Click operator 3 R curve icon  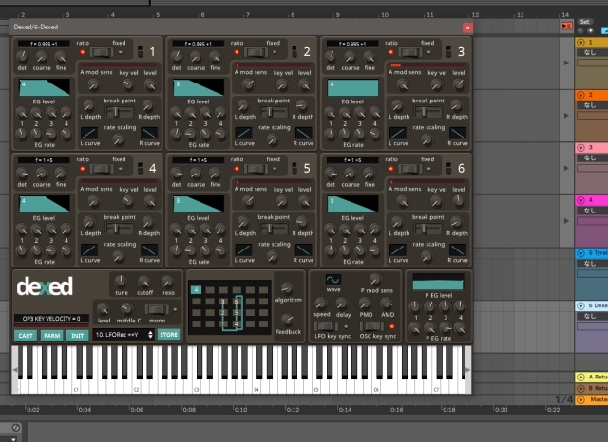tap(458, 132)
